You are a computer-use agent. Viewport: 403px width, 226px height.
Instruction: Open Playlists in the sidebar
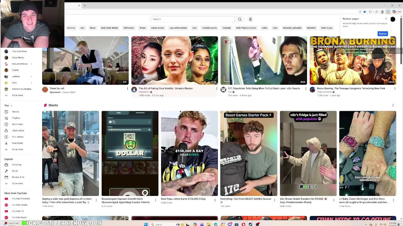16,118
